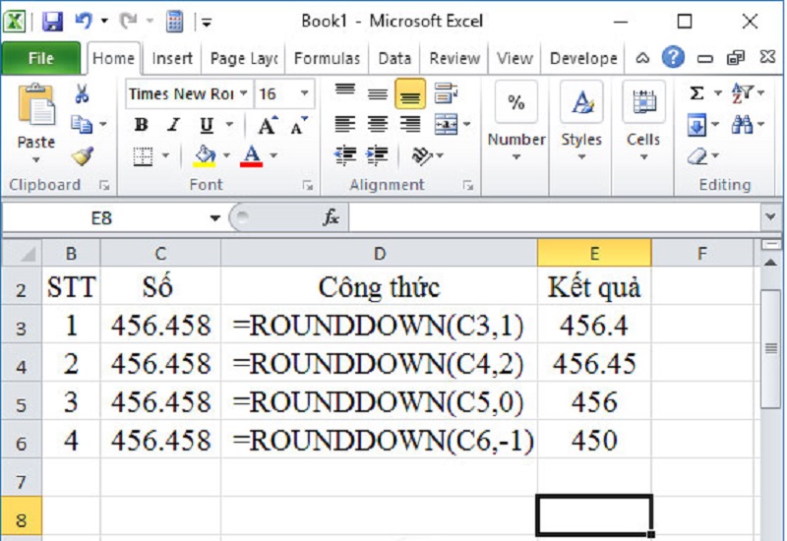This screenshot has width=787, height=541.
Task: Click the vertical scrollbar up arrow
Action: [770, 262]
